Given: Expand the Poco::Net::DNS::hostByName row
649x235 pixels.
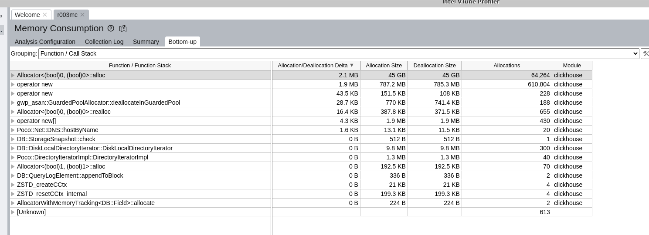Looking at the screenshot, I should 13,130.
